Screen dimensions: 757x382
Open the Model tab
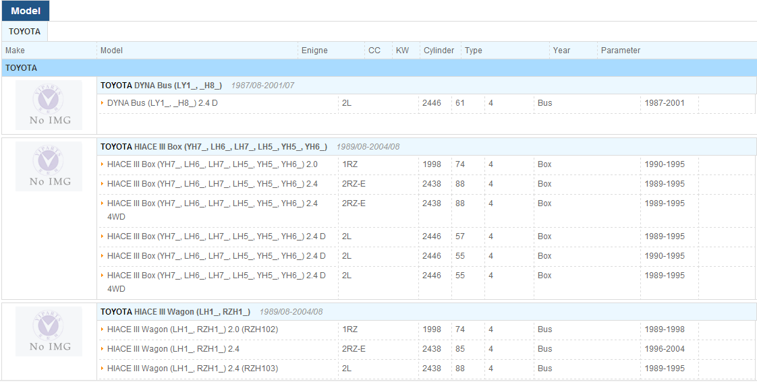point(24,11)
